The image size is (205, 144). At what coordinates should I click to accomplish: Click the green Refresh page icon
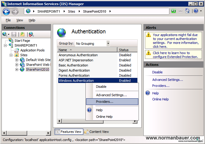point(174,11)
